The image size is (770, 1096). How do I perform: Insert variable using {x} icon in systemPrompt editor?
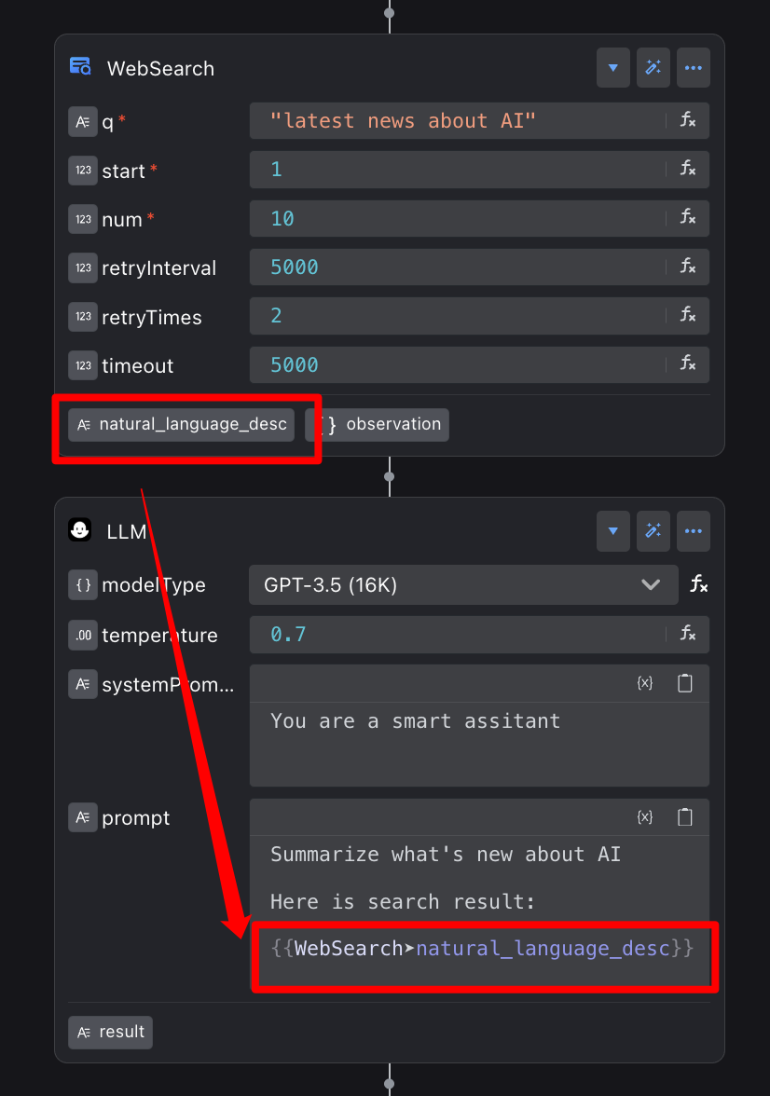[644, 683]
